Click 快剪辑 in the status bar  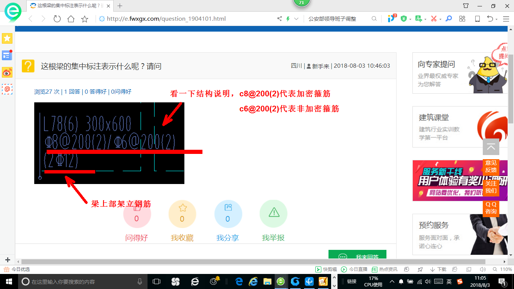(x=326, y=269)
